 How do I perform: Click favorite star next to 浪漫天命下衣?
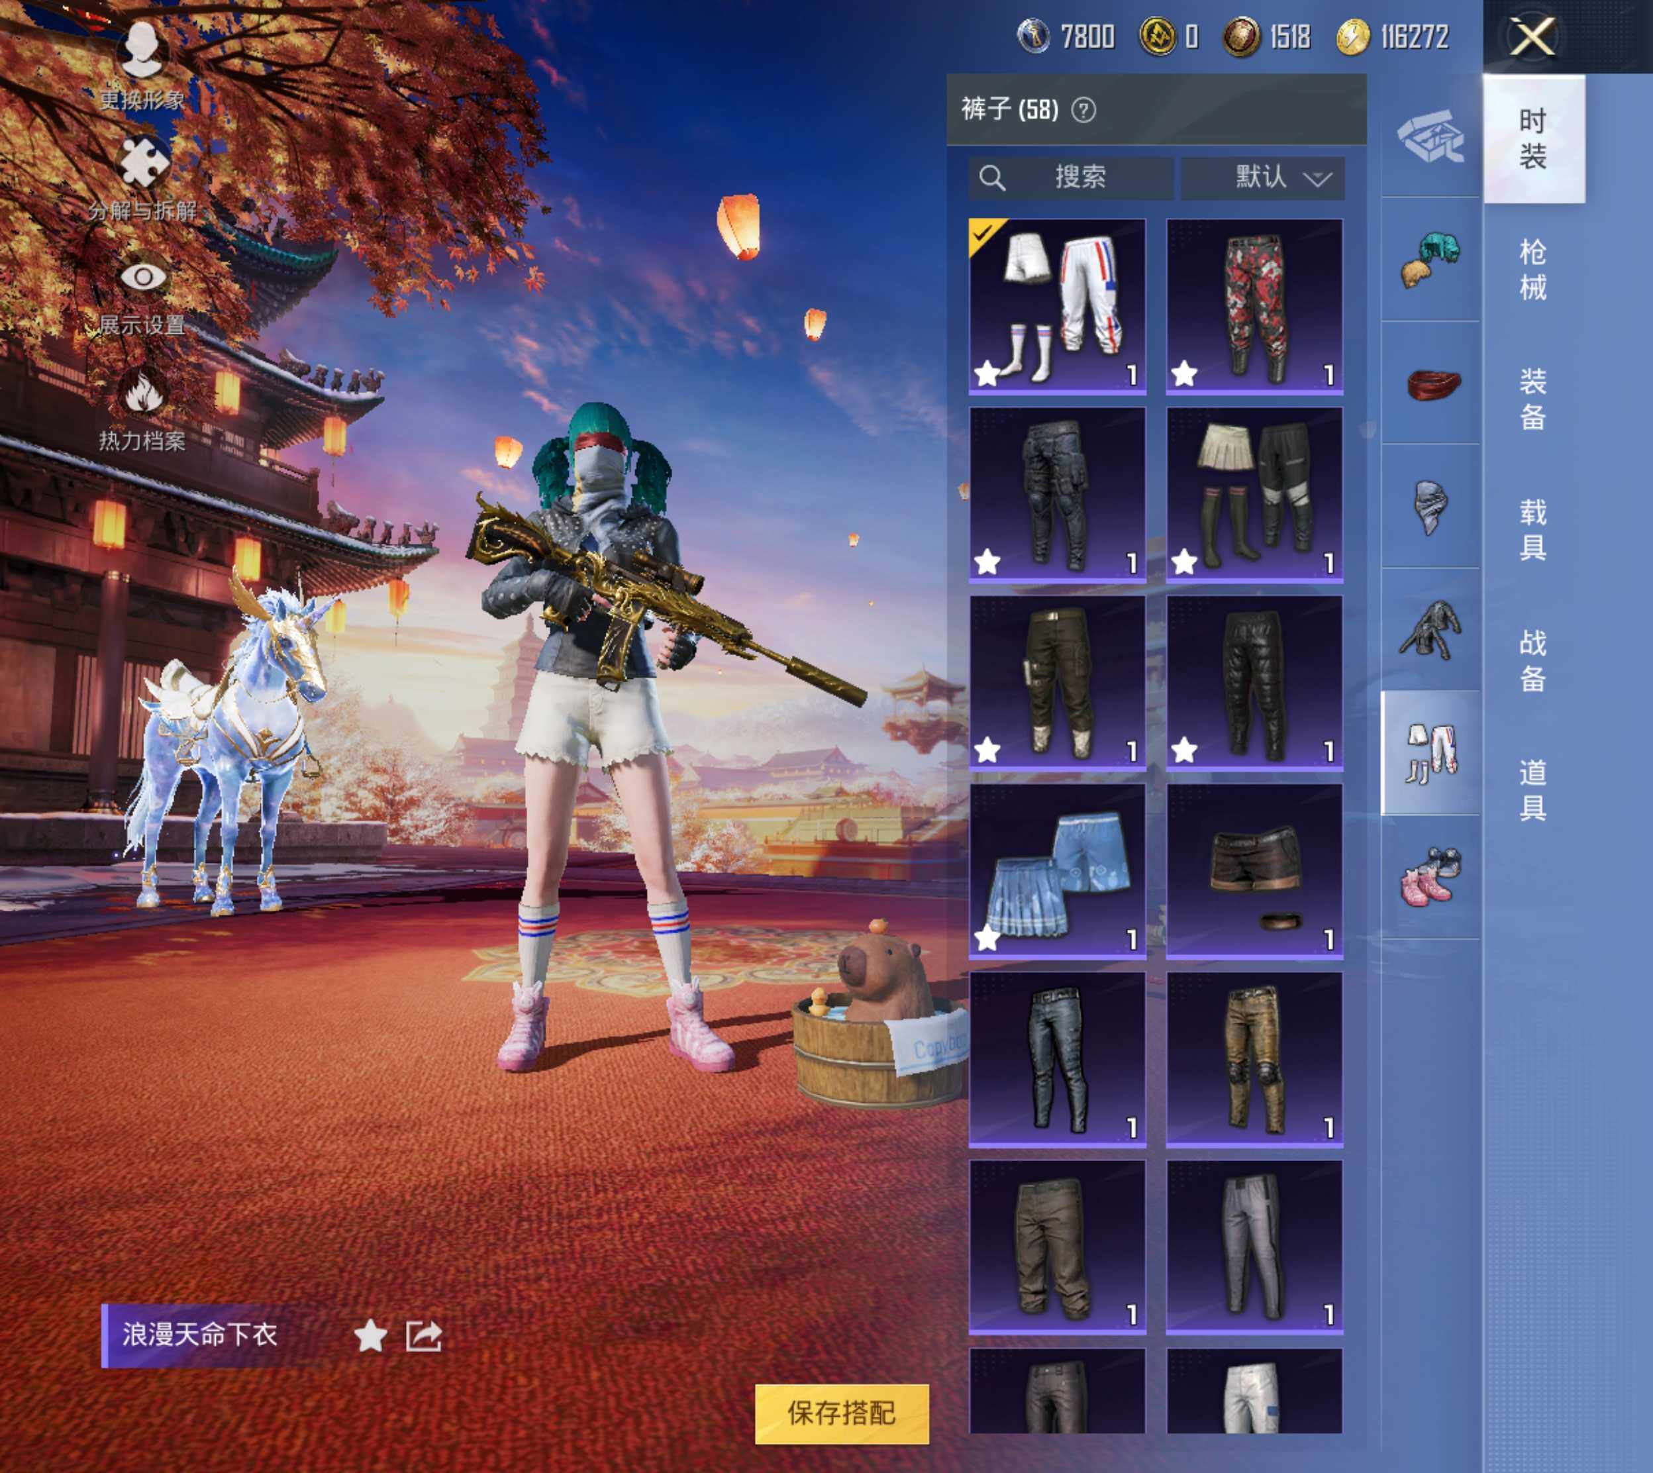pyautogui.click(x=371, y=1335)
